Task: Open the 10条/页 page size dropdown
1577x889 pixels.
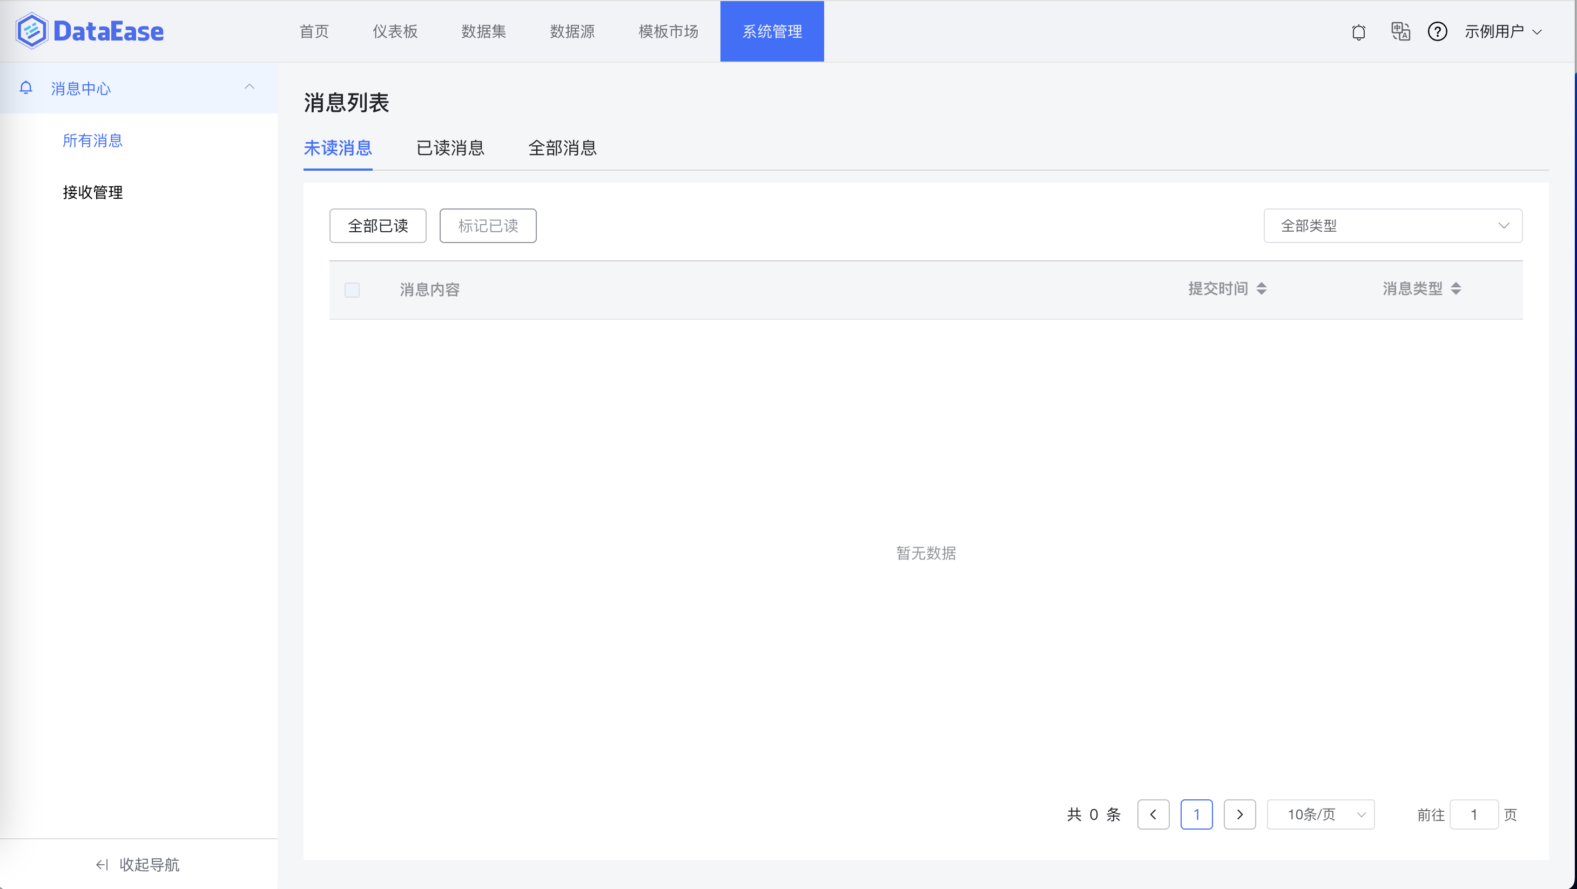Action: coord(1320,814)
